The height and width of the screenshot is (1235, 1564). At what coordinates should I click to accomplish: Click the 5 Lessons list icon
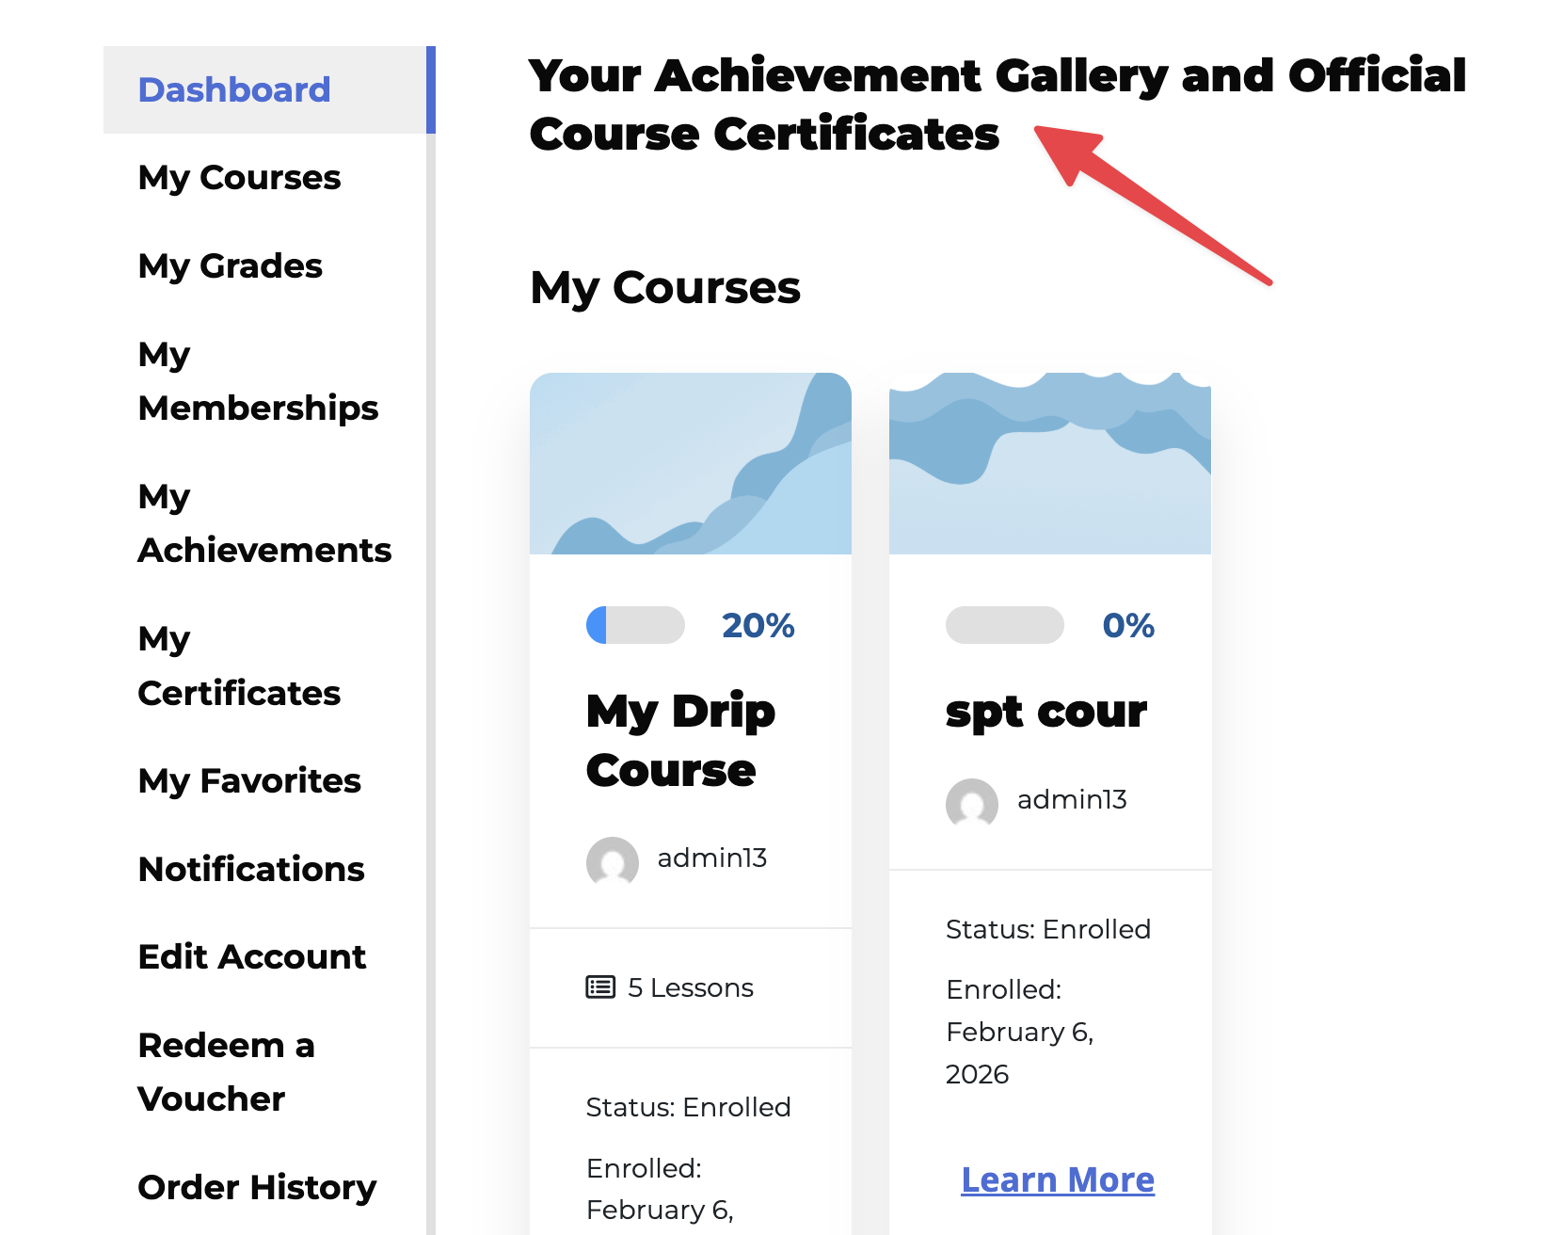(600, 987)
